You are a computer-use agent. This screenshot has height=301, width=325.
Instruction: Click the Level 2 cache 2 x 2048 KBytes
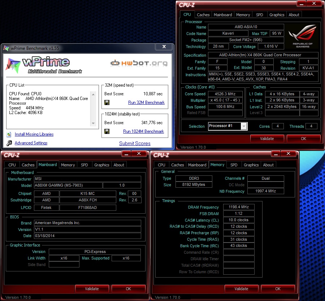[x=282, y=107]
